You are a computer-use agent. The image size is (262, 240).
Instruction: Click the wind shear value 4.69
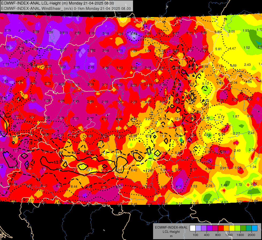[233, 65]
